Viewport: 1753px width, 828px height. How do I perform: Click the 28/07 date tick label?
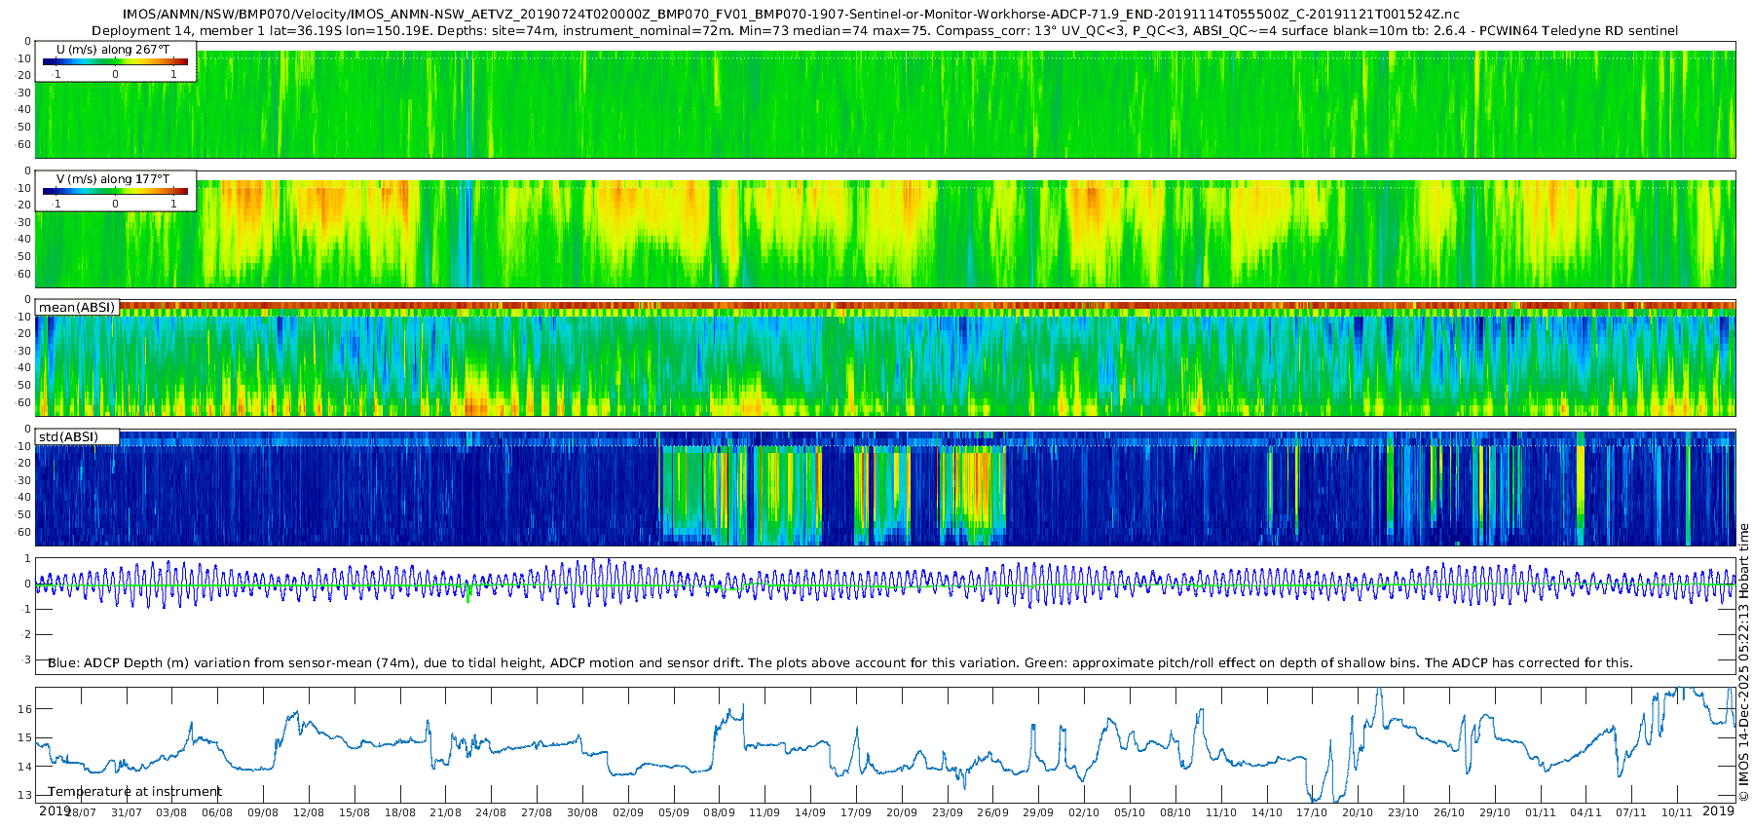pyautogui.click(x=81, y=813)
